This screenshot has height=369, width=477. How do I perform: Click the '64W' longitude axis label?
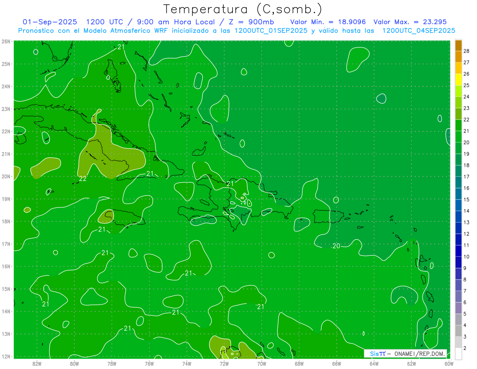tap(374, 363)
